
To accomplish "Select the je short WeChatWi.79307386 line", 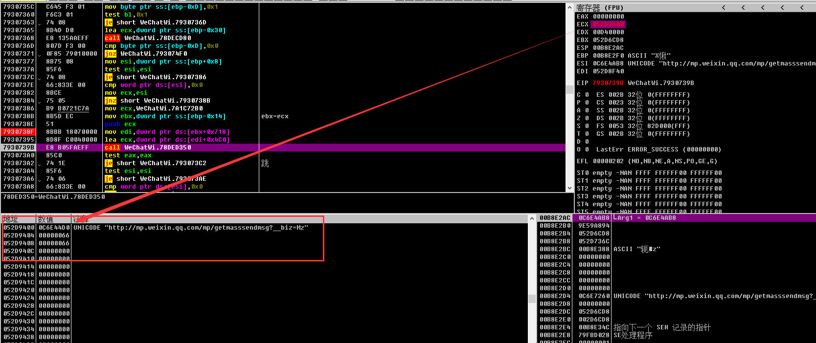I will (x=156, y=77).
